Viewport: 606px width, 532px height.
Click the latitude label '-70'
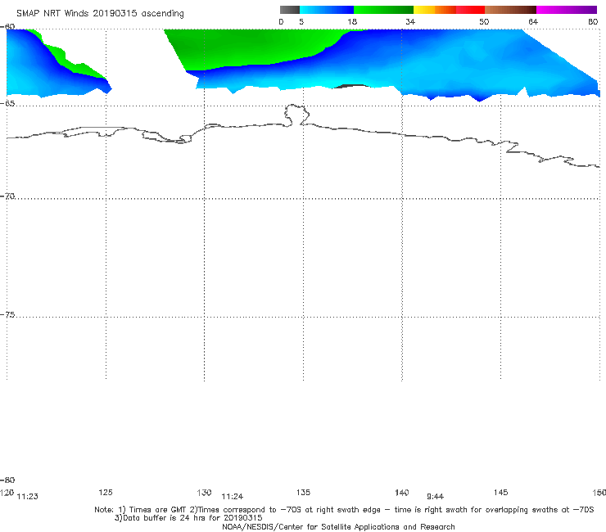tap(7, 196)
